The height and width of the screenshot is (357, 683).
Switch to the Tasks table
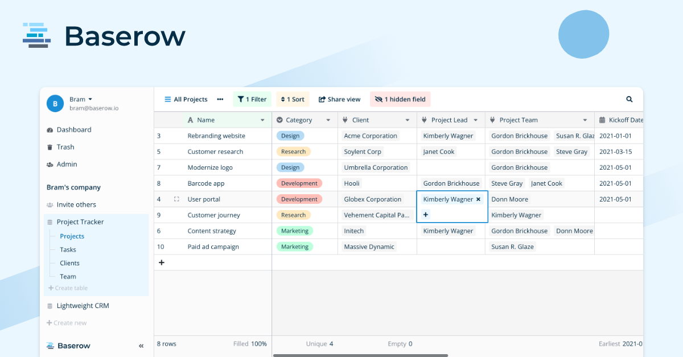tap(68, 249)
